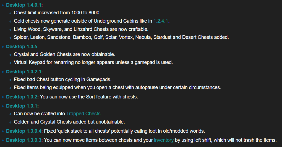Open the Desktop 1.3.0.4 link
Viewport: 282px width, 147px height.
click(24, 131)
